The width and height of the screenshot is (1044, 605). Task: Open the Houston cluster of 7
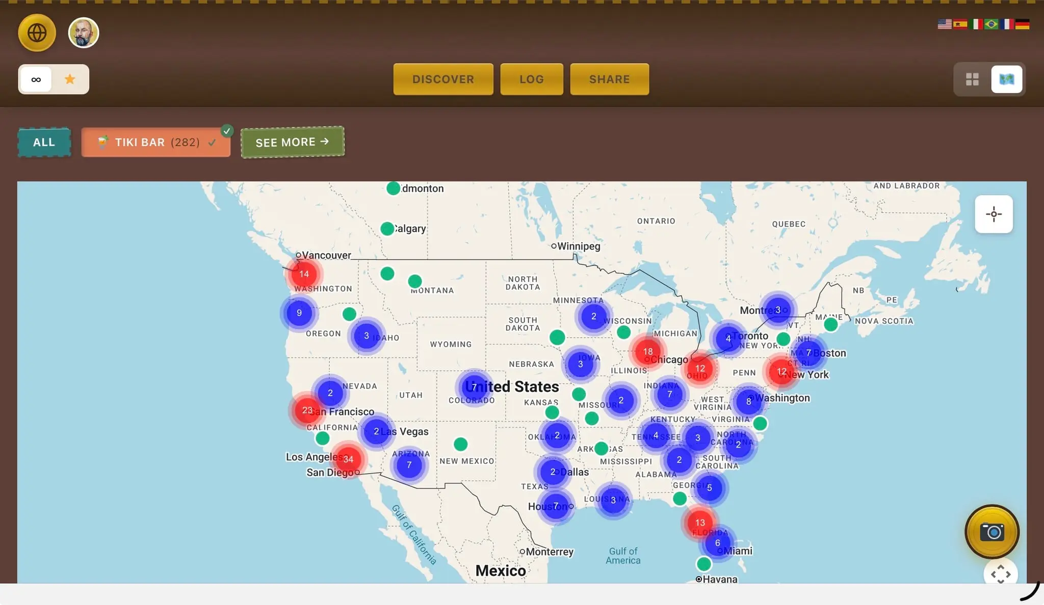(556, 506)
